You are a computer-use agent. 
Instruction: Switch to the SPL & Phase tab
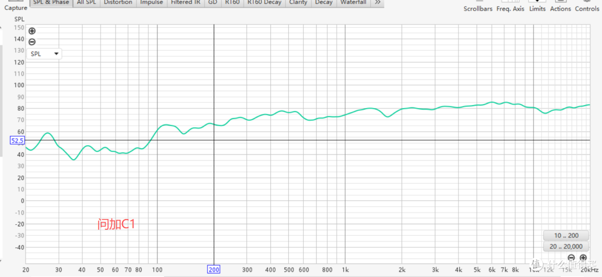pyautogui.click(x=51, y=3)
